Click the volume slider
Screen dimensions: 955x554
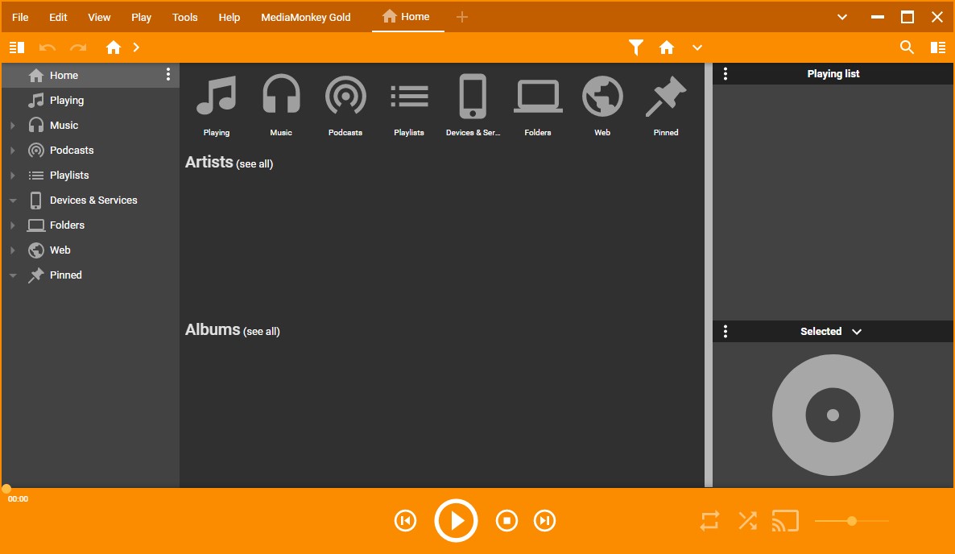pyautogui.click(x=852, y=521)
